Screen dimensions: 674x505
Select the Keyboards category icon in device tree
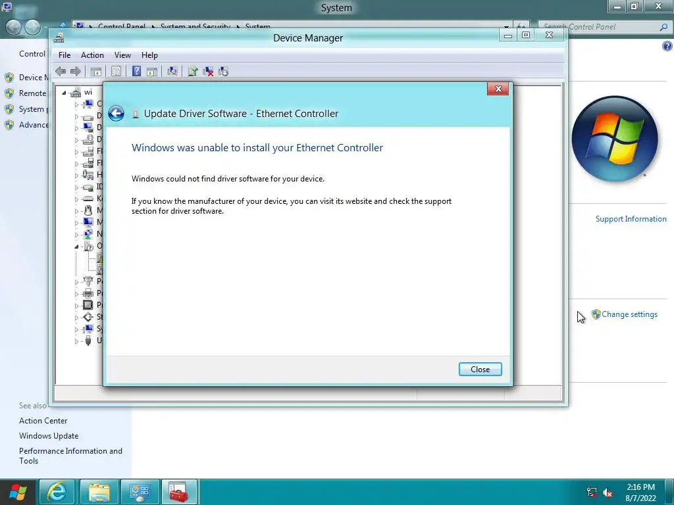point(88,199)
